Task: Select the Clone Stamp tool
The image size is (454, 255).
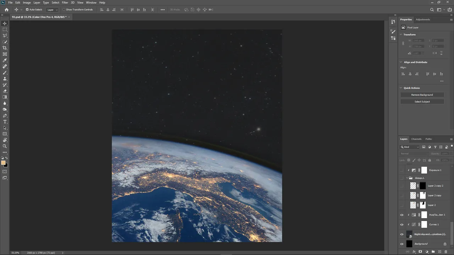Action: pos(5,79)
